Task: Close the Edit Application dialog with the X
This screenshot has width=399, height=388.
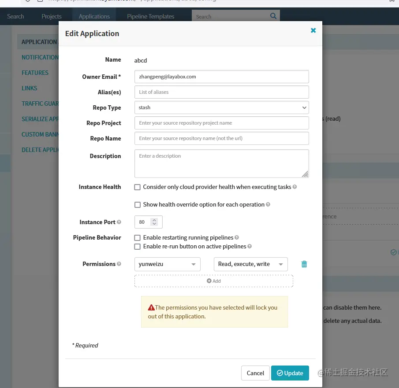Action: click(x=313, y=30)
